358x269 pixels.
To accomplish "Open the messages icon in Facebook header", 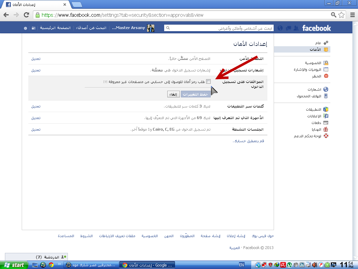I will point(288,28).
